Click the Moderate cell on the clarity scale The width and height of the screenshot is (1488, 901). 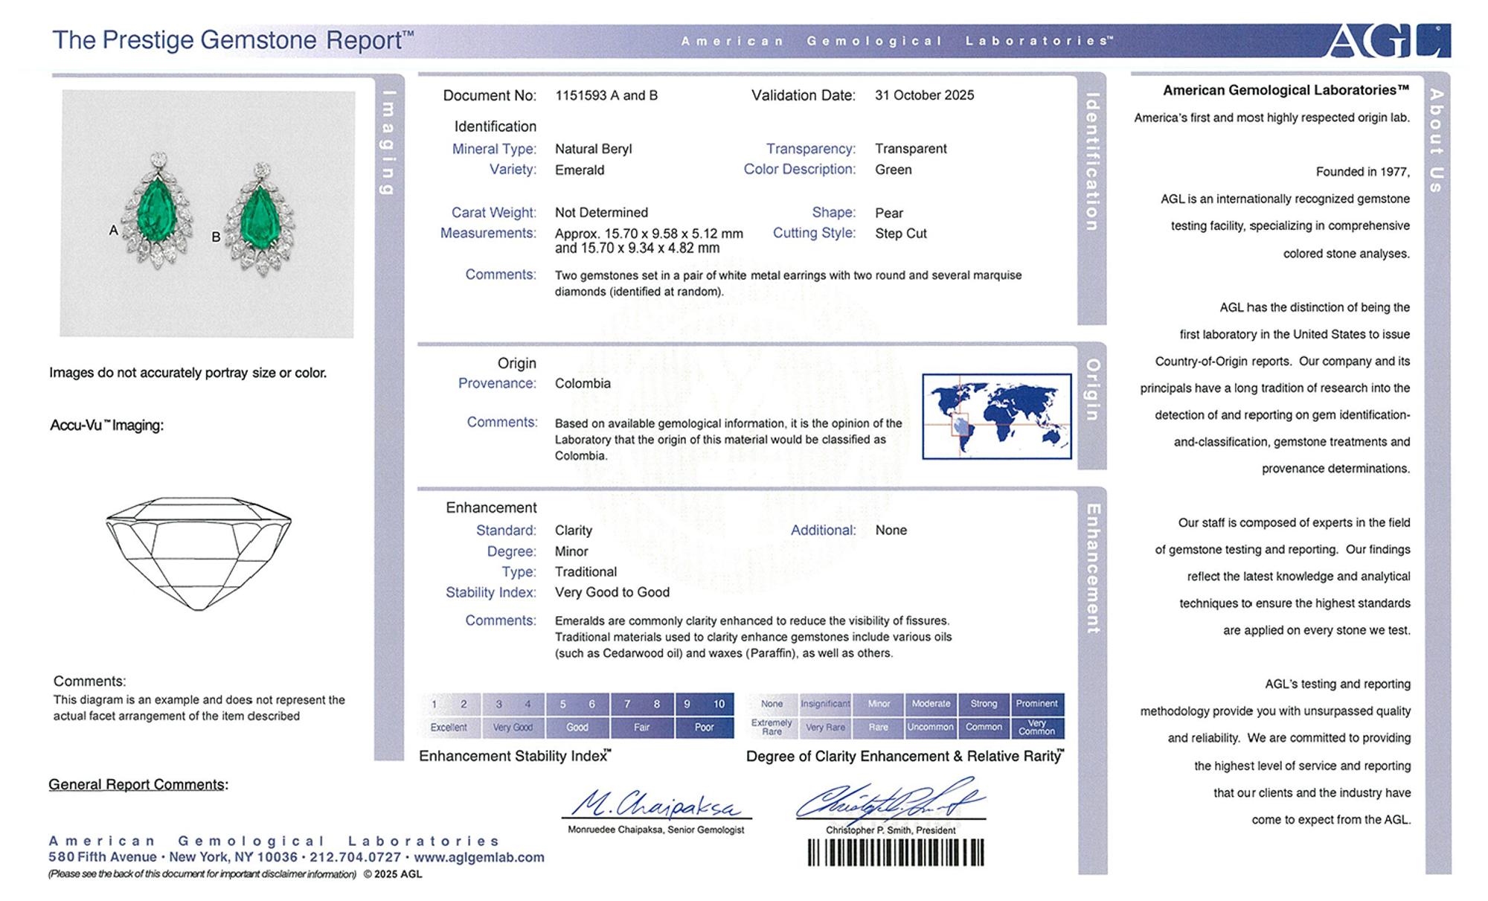(931, 704)
